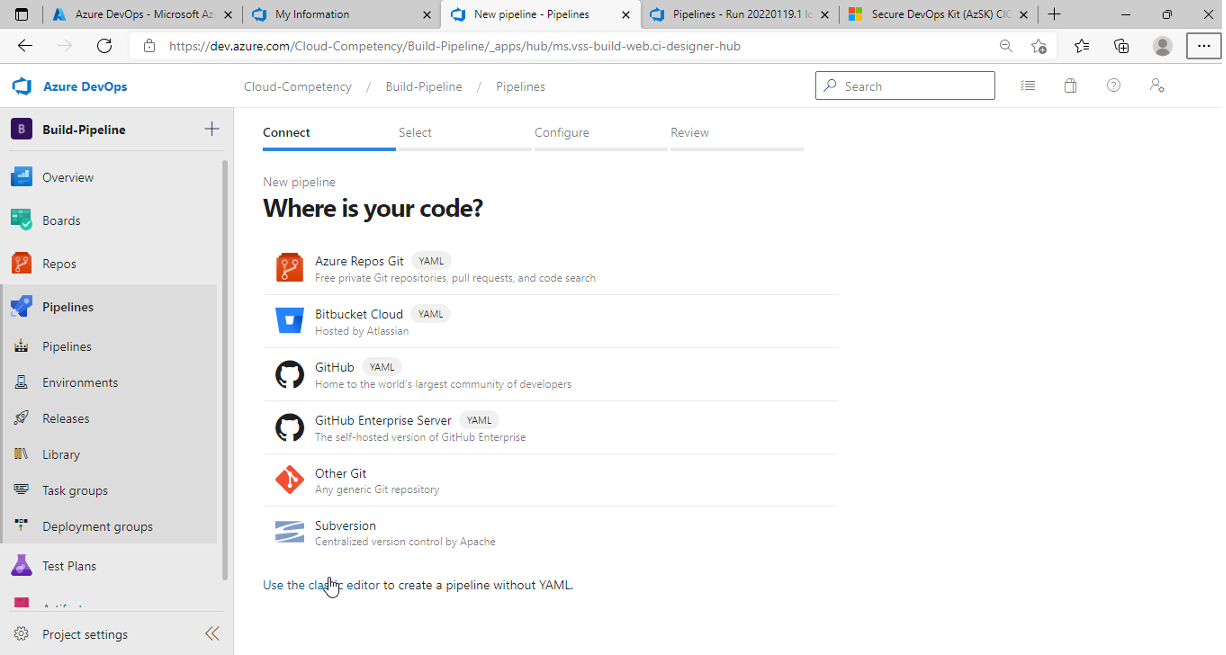
Task: Switch to the Secure DevOps Kit tab
Action: click(938, 15)
